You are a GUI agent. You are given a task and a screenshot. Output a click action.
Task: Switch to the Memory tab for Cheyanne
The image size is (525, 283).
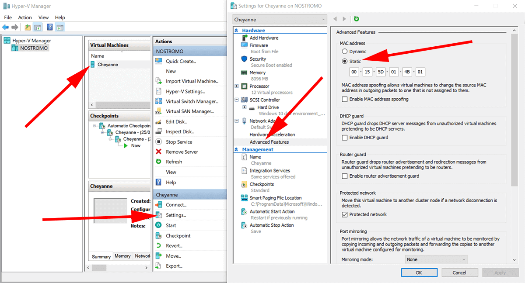coord(122,256)
